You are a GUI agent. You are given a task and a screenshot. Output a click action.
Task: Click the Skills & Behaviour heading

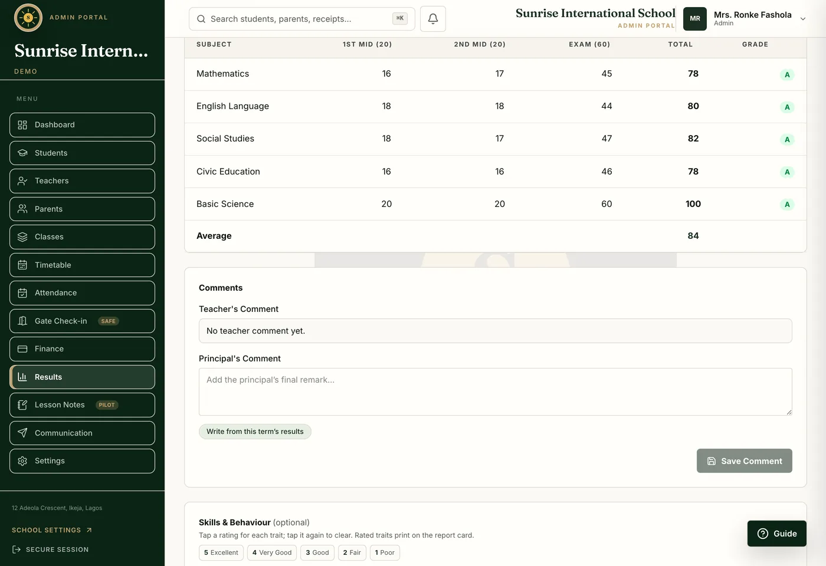235,522
